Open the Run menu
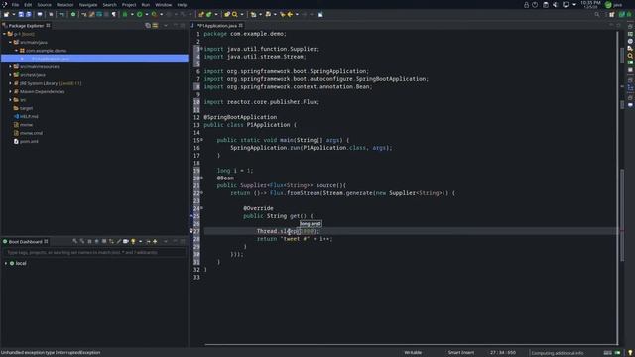The height and width of the screenshot is (357, 635). point(146,5)
